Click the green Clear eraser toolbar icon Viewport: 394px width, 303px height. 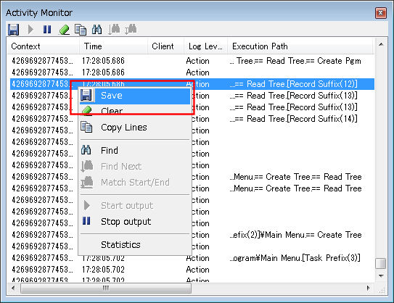tap(64, 30)
